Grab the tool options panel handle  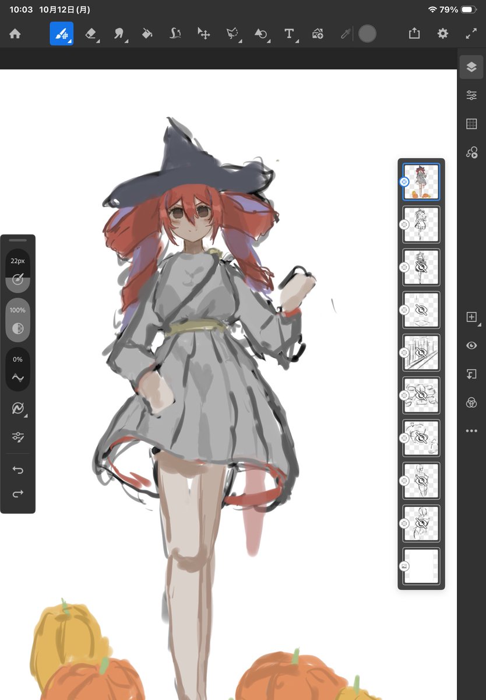pyautogui.click(x=17, y=240)
